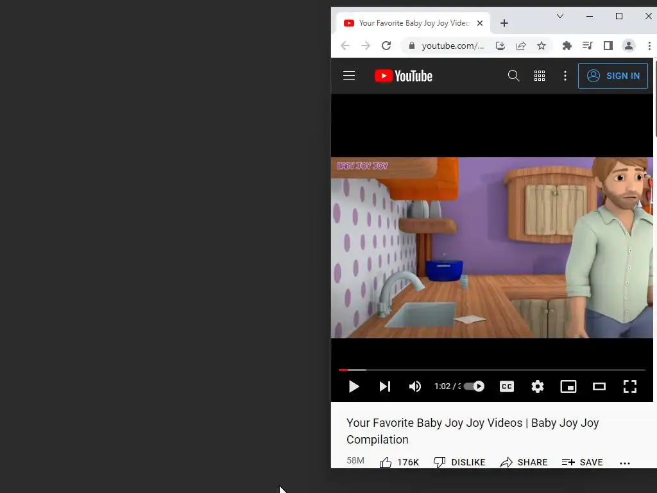Click the video frame to play
Viewport: 657px width, 493px height.
pyautogui.click(x=492, y=248)
